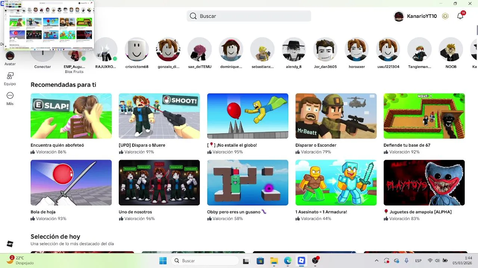Open the Equipo section in the sidebar
The width and height of the screenshot is (478, 268).
click(10, 79)
